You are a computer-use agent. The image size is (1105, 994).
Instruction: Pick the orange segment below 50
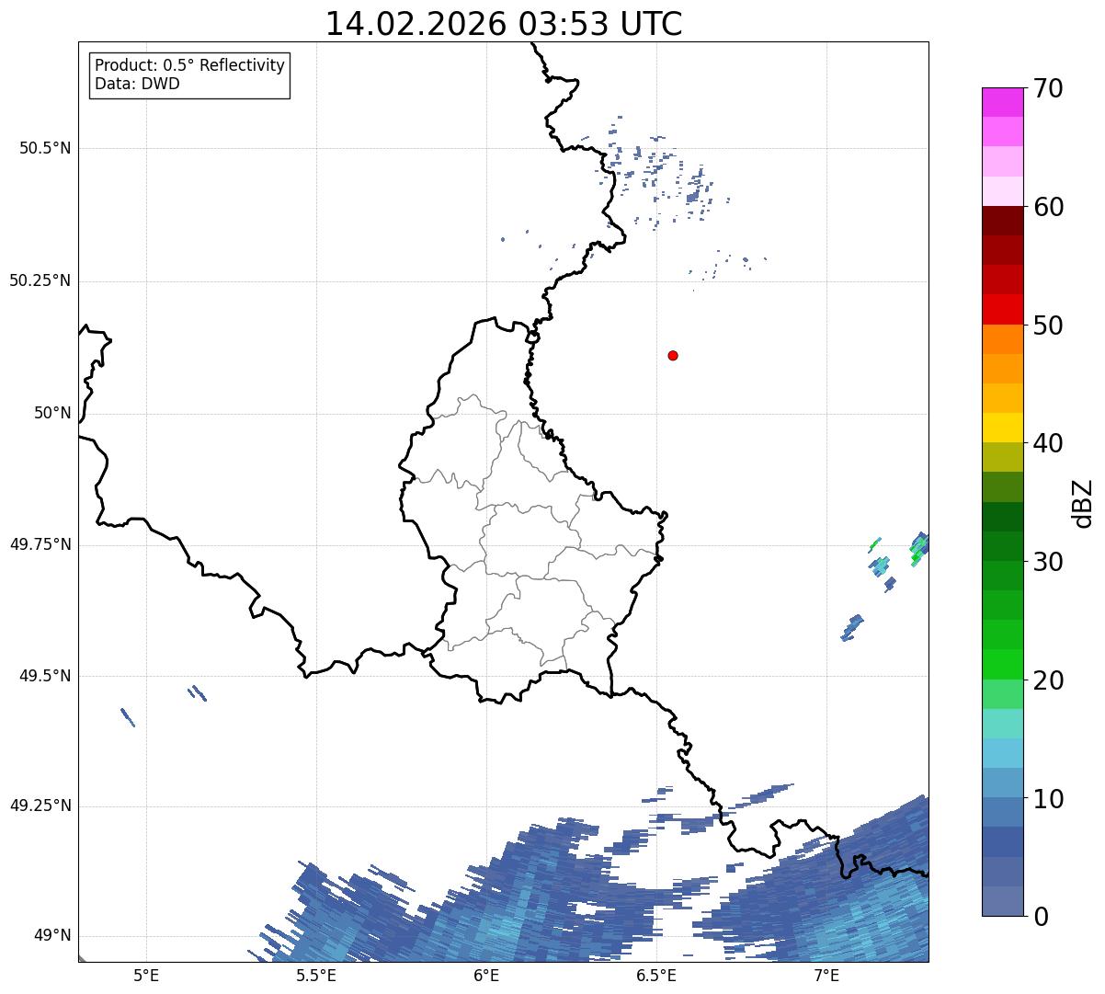(x=1003, y=339)
